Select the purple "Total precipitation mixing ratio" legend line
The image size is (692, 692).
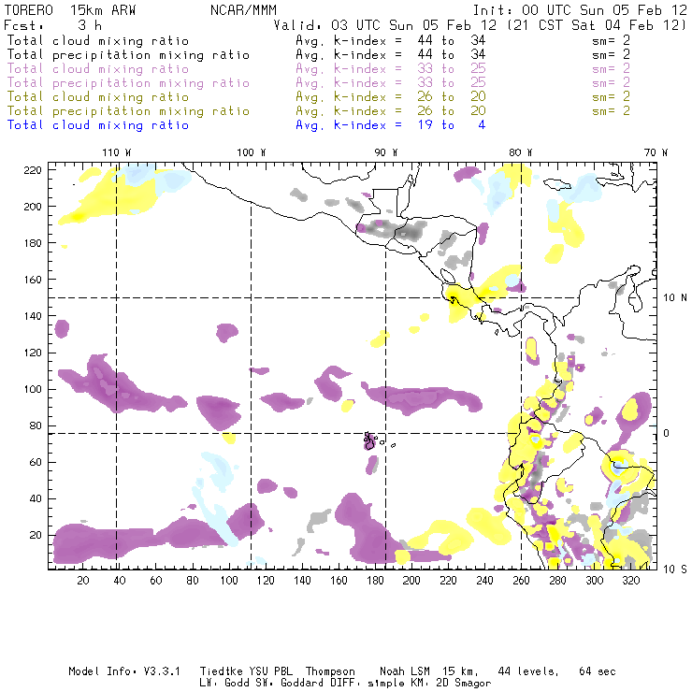128,83
